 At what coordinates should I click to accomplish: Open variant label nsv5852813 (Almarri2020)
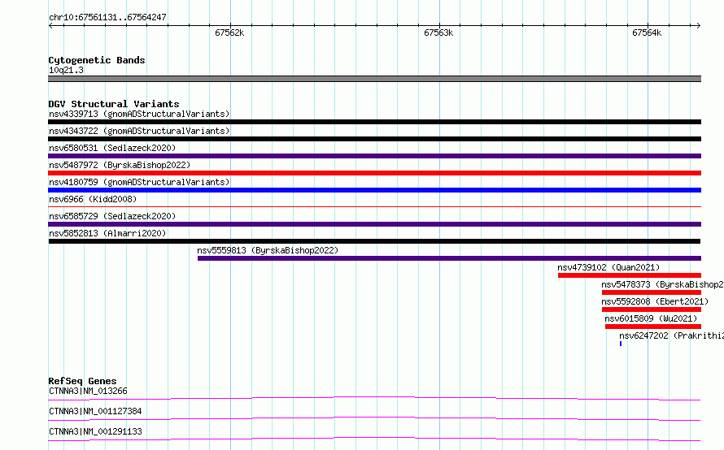coord(107,233)
